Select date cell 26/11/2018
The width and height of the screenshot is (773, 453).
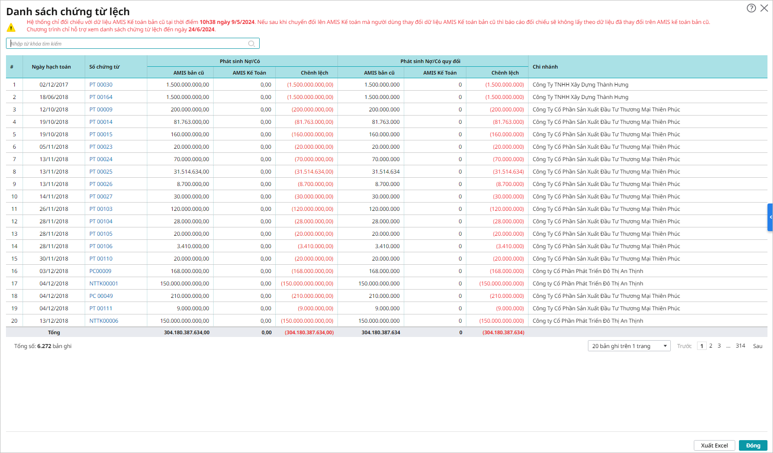click(54, 209)
